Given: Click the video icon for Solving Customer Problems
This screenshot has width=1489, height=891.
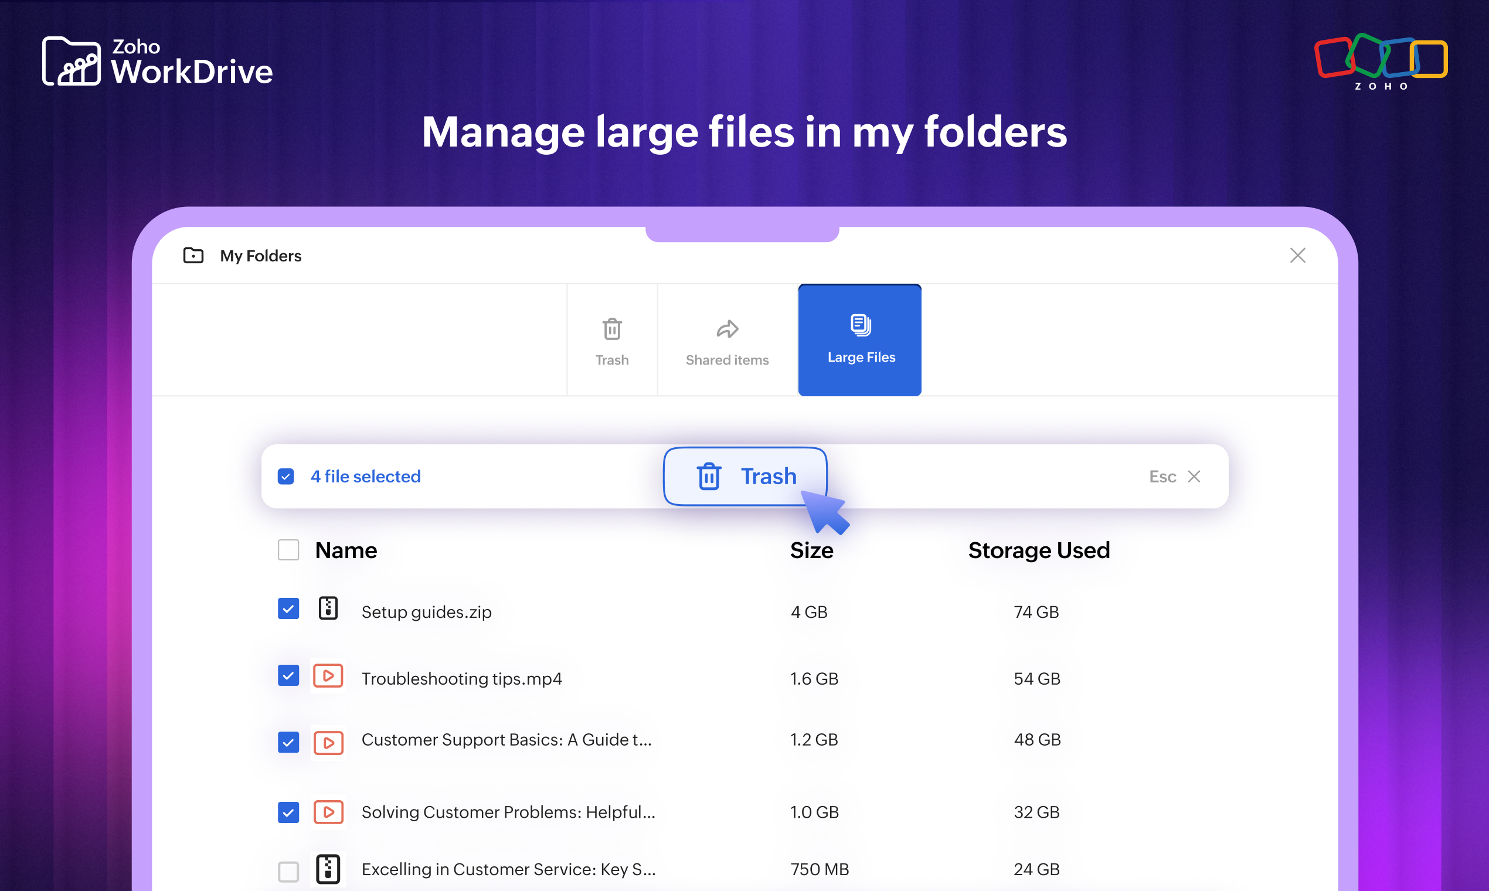Looking at the screenshot, I should [328, 812].
